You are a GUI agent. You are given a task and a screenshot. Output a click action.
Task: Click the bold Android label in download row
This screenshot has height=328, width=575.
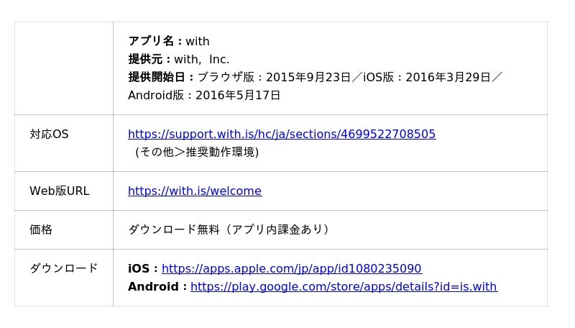point(157,287)
